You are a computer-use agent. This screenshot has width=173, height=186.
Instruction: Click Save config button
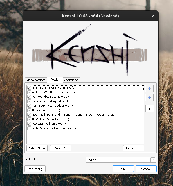[x=35, y=169]
